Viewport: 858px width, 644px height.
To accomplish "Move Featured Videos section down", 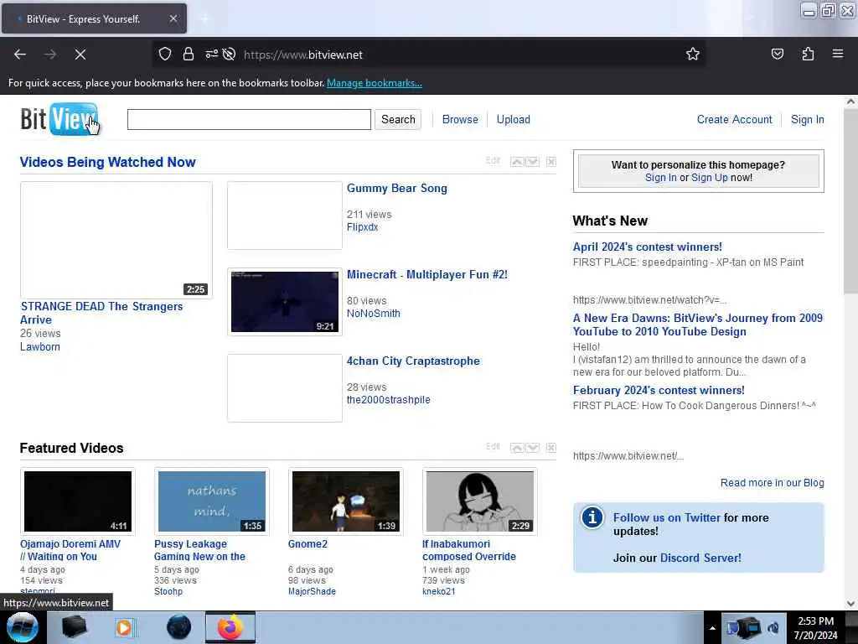I will 532,448.
